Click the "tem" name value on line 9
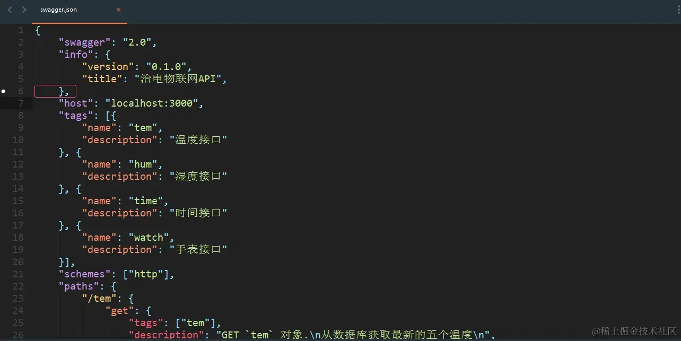Viewport: 681px width, 341px height. pos(143,128)
